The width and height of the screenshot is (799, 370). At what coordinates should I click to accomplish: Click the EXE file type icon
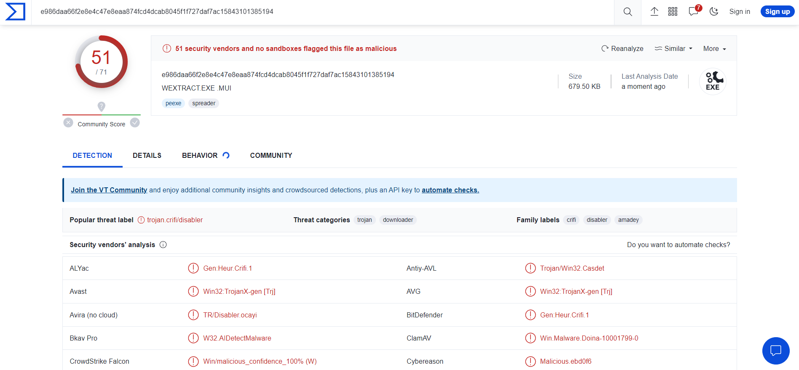click(713, 81)
